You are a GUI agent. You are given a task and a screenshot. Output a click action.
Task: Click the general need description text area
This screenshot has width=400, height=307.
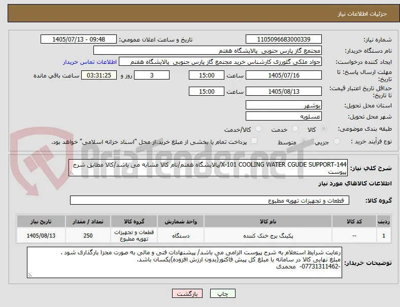point(208,168)
